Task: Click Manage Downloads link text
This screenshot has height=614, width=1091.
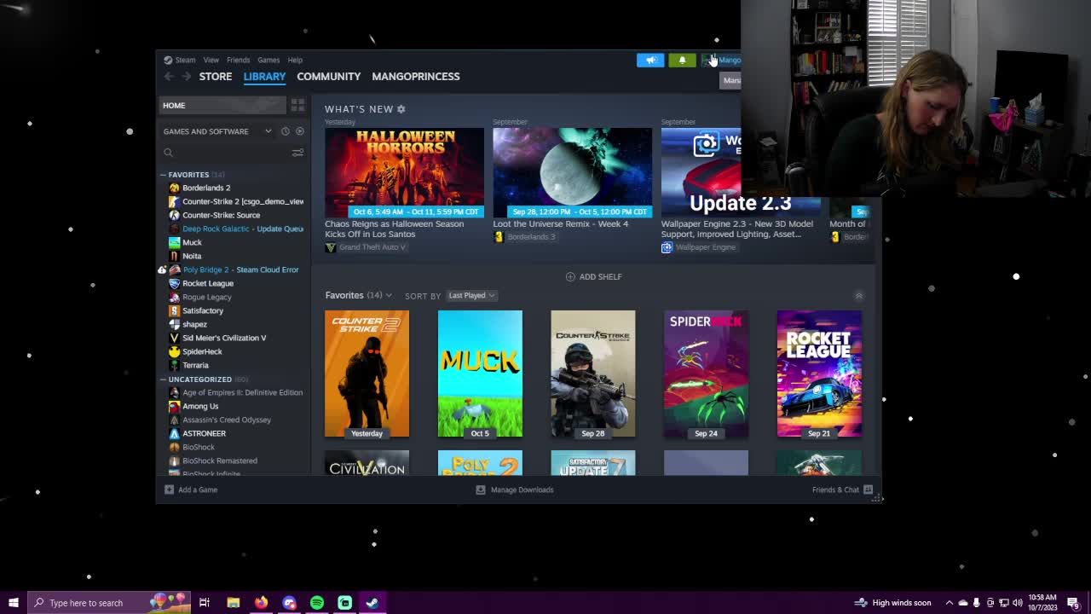Action: point(522,489)
